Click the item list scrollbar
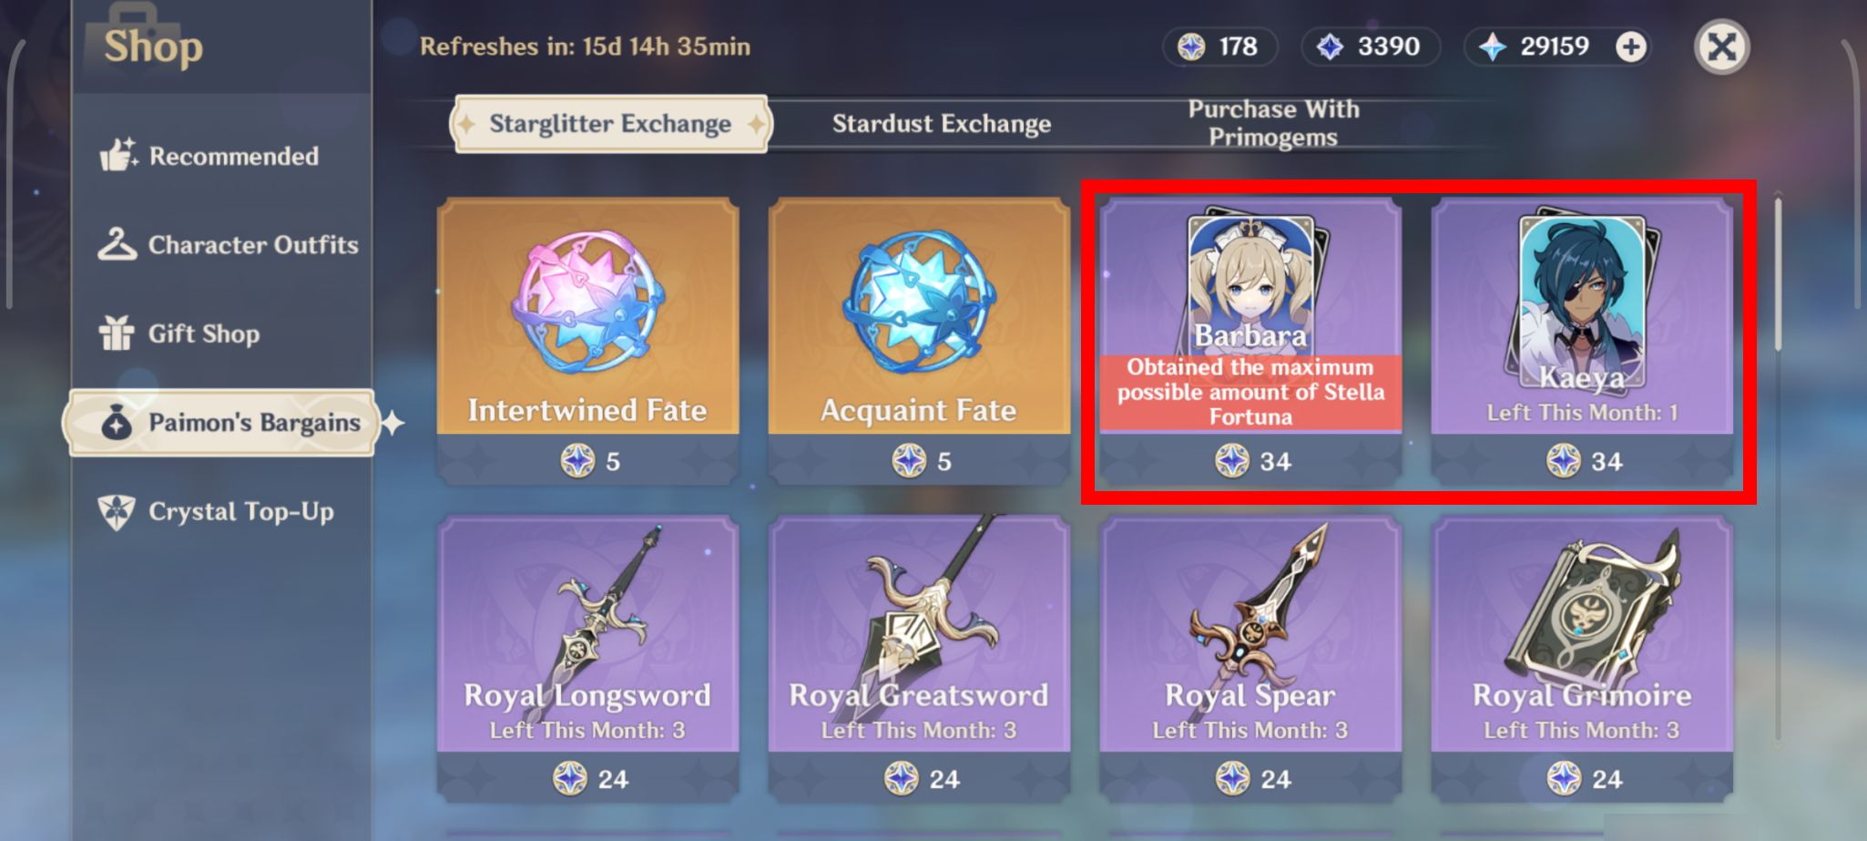Viewport: 1867px width, 841px height. point(1778,465)
